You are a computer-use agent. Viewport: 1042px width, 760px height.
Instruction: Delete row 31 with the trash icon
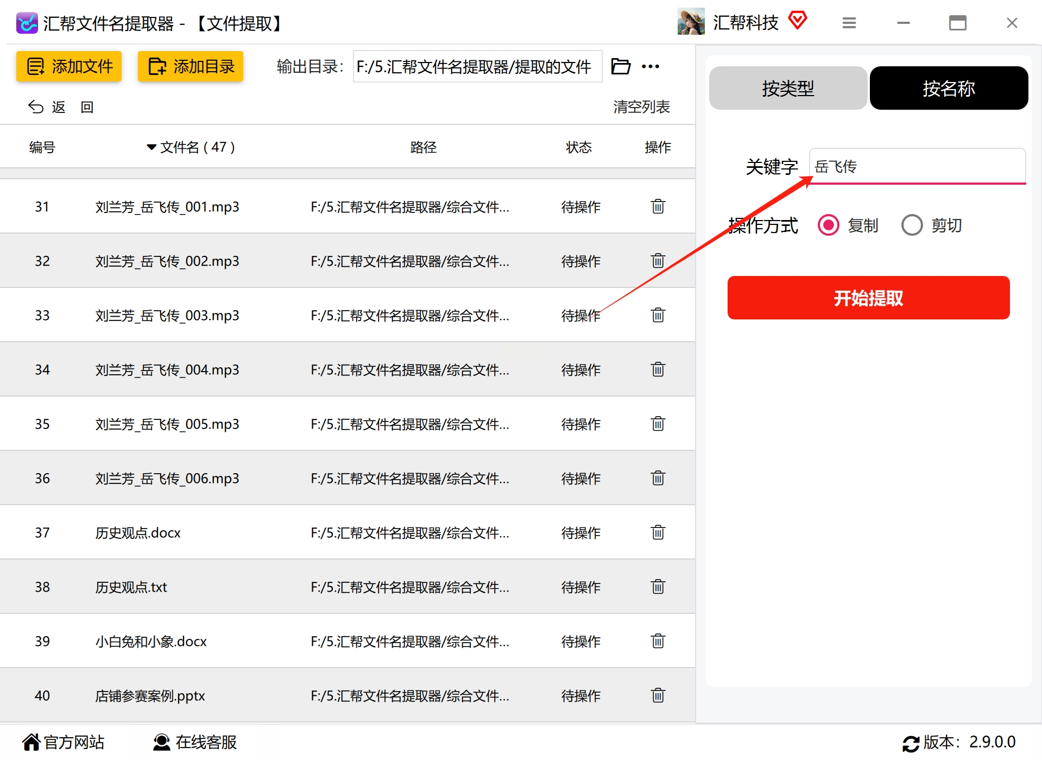[x=658, y=206]
